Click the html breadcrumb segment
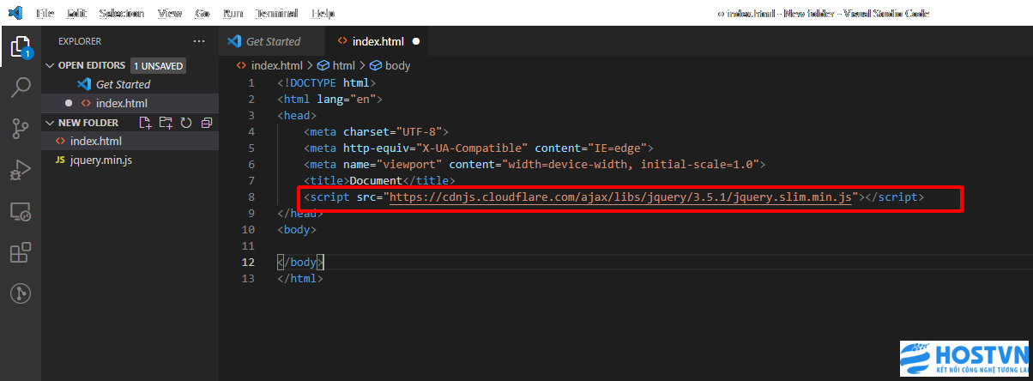Screen dimensions: 1033x381 coord(343,65)
